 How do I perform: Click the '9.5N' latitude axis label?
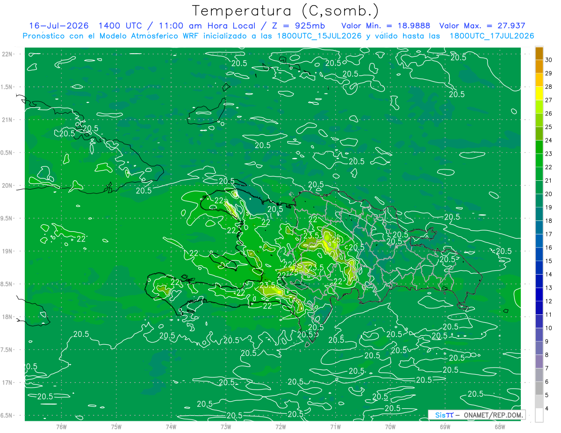click(7, 218)
